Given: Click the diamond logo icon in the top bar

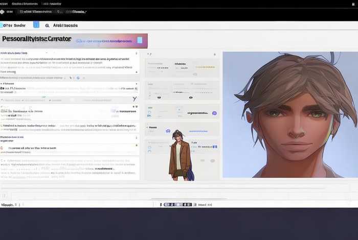Looking at the screenshot, I should (x=2, y=11).
